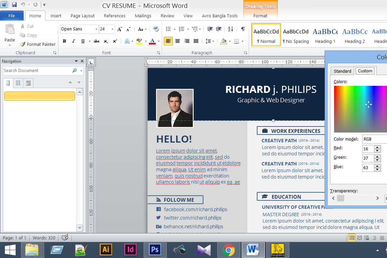Click the Undo arrow icon
Screen dimensions: 387x258
coord(23,5)
